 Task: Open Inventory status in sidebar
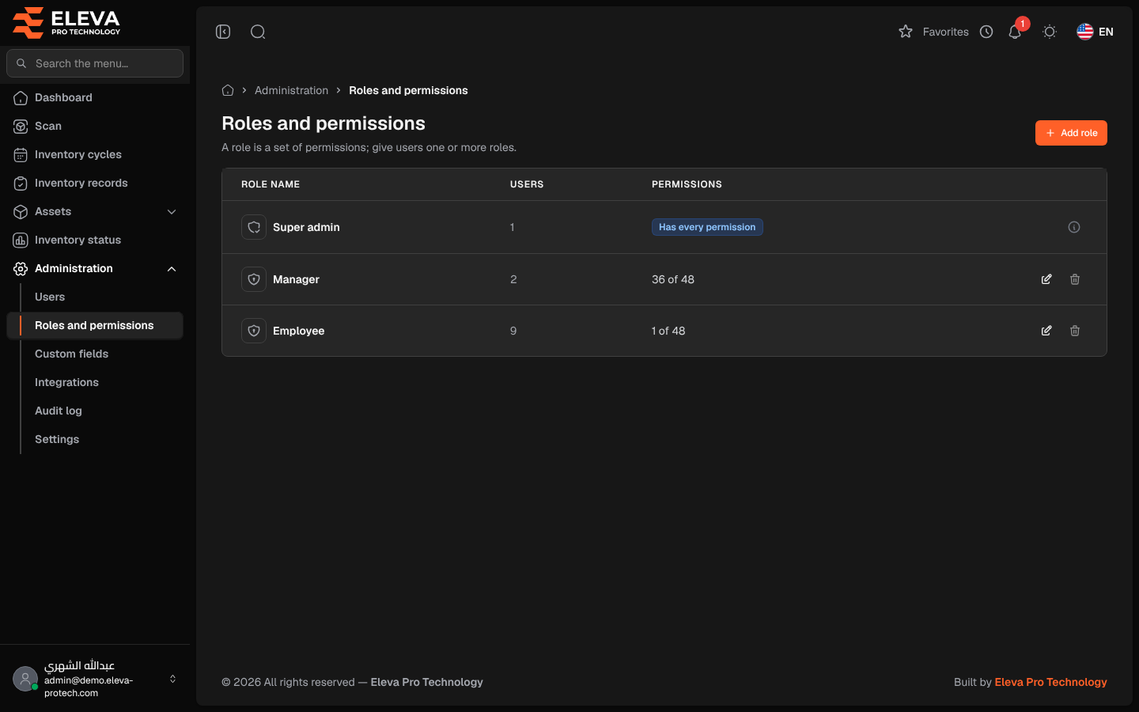pyautogui.click(x=95, y=240)
